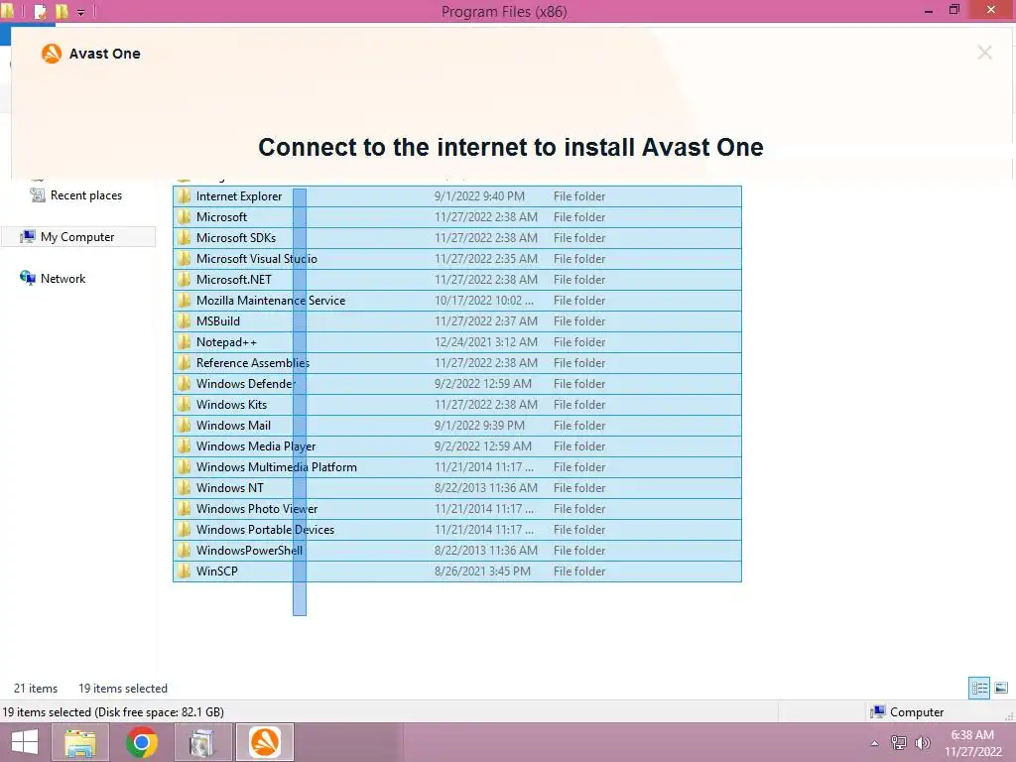Select the Internet Explorer folder name
1016x762 pixels.
(239, 196)
